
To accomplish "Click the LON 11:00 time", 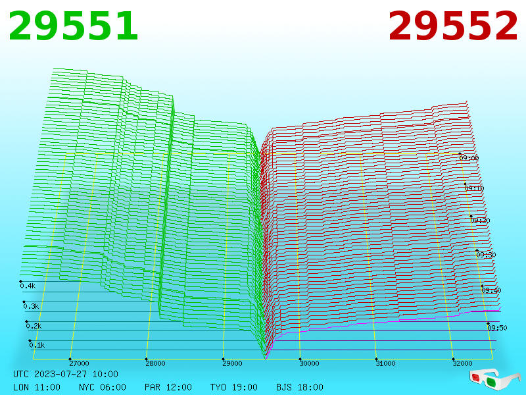I will 37,387.
